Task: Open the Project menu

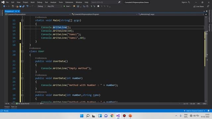Action: coord(26,2)
